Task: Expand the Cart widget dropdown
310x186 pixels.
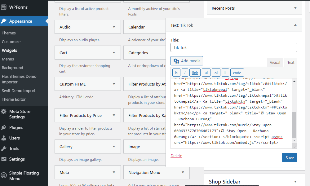Action: click(114, 53)
